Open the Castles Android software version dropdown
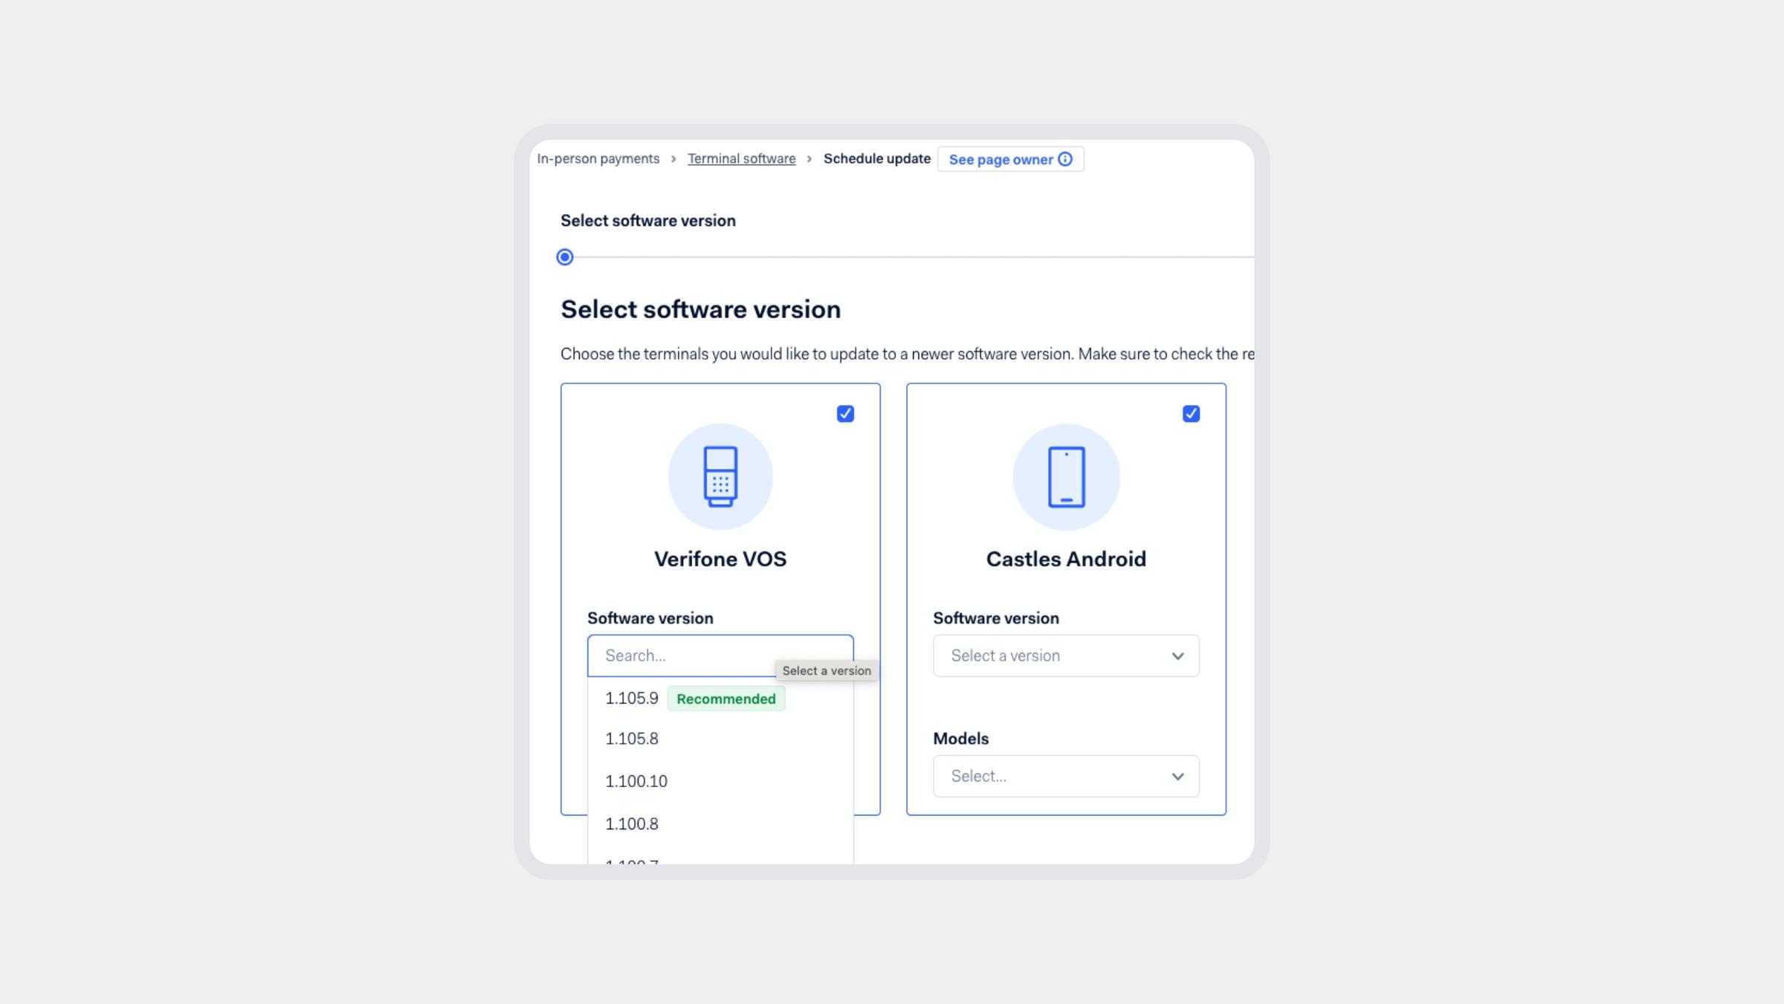Screen dimensions: 1784x1004 1066,655
